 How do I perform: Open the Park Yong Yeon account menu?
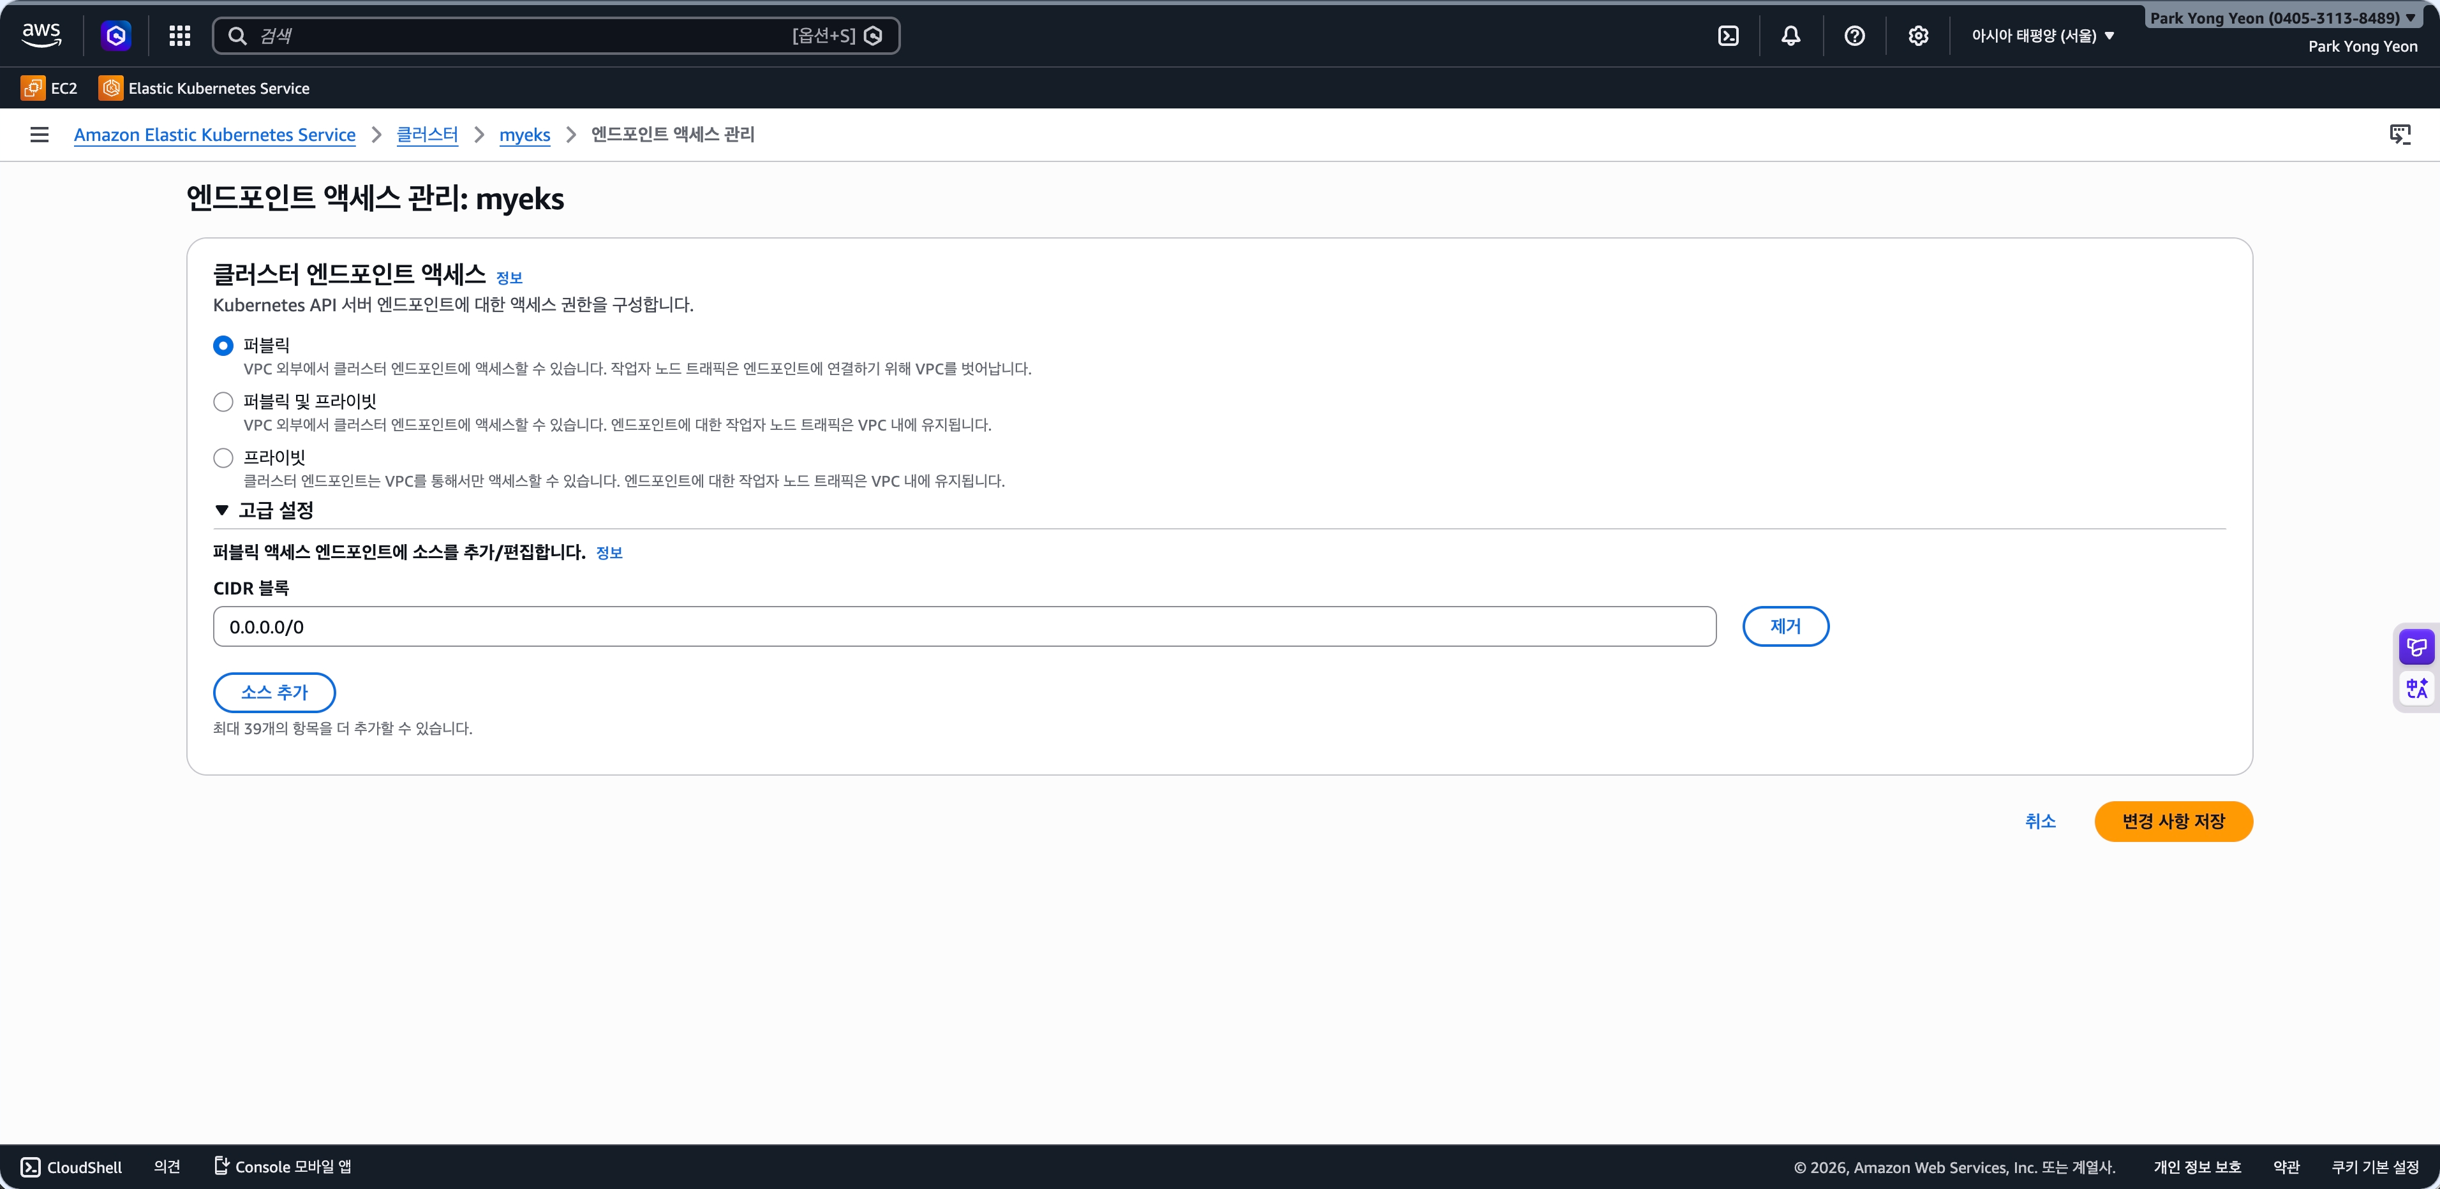coord(2281,18)
